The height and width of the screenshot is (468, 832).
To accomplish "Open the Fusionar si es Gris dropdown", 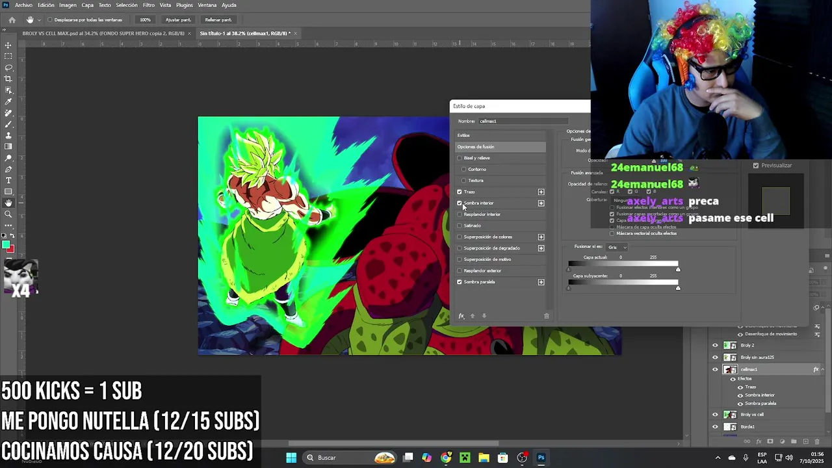I will [617, 247].
